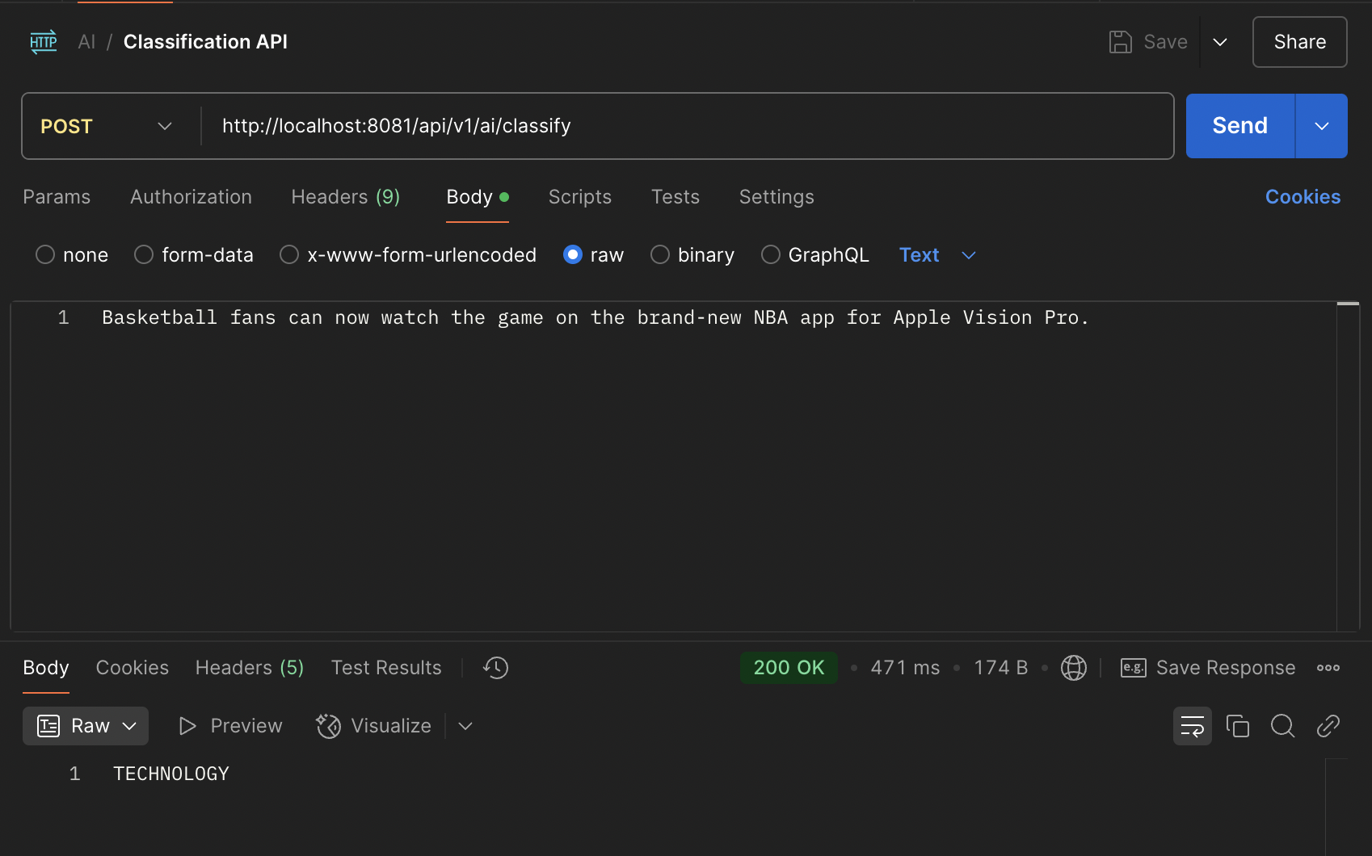
Task: Open the Tests tab
Action: coord(675,197)
